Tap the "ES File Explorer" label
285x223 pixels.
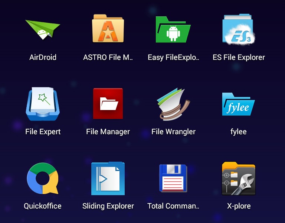pos(239,58)
